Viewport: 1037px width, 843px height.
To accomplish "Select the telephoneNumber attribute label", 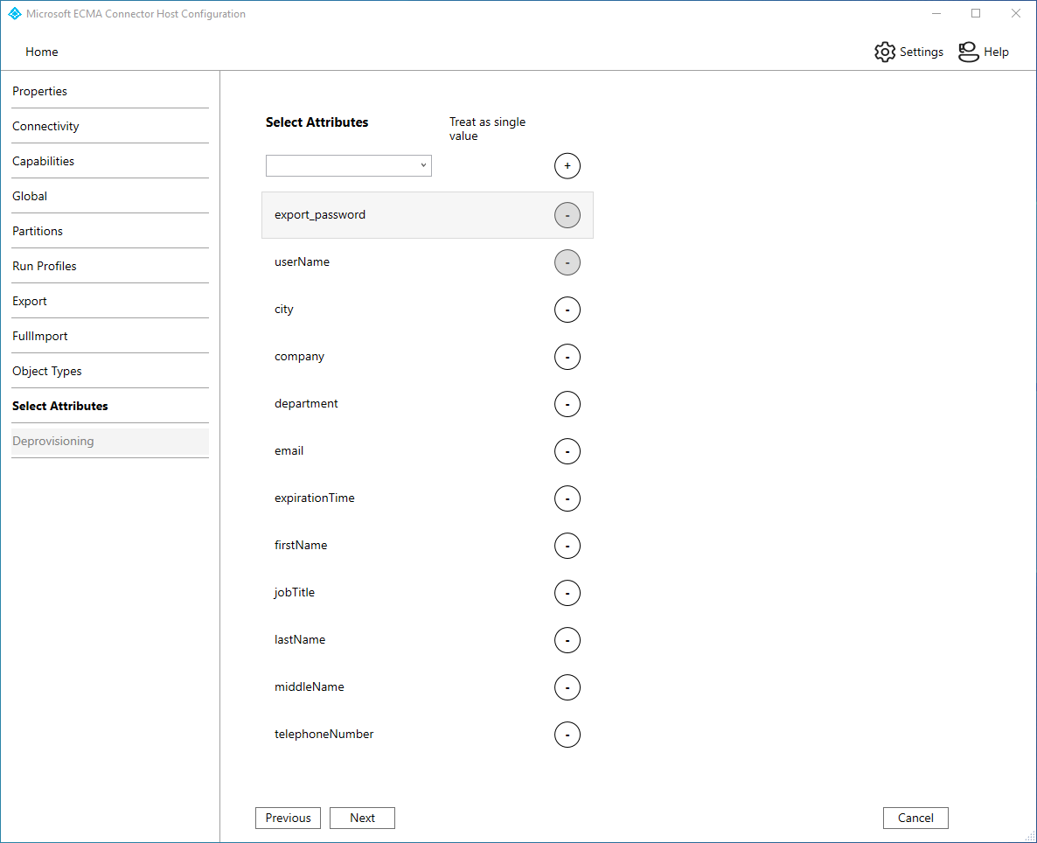I will pos(324,734).
